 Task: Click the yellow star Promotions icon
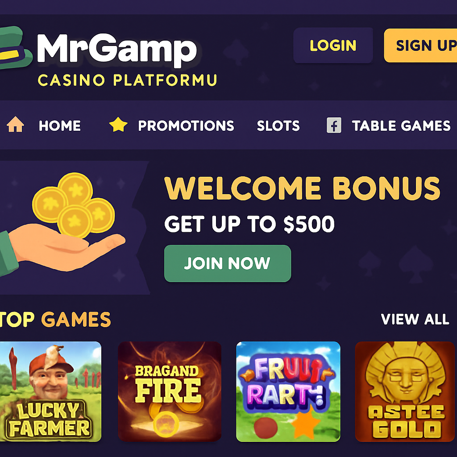point(118,125)
